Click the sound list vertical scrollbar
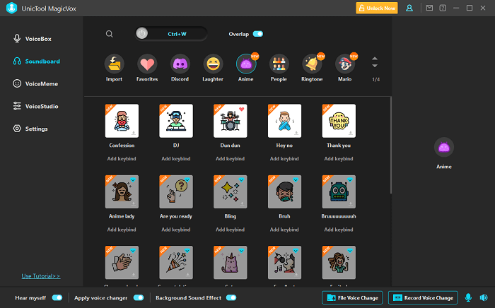 tap(391, 146)
